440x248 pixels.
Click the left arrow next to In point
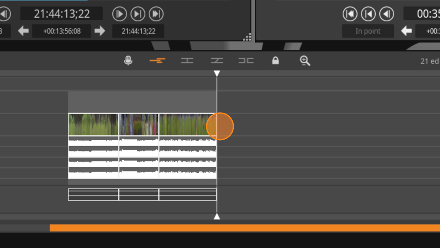(406, 31)
